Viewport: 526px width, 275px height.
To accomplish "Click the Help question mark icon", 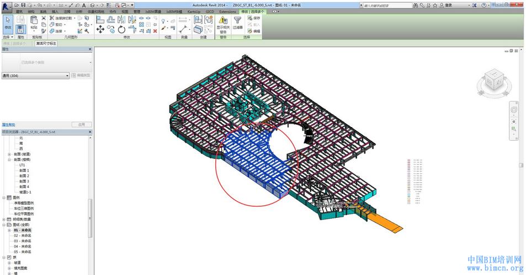I will coord(484,5).
